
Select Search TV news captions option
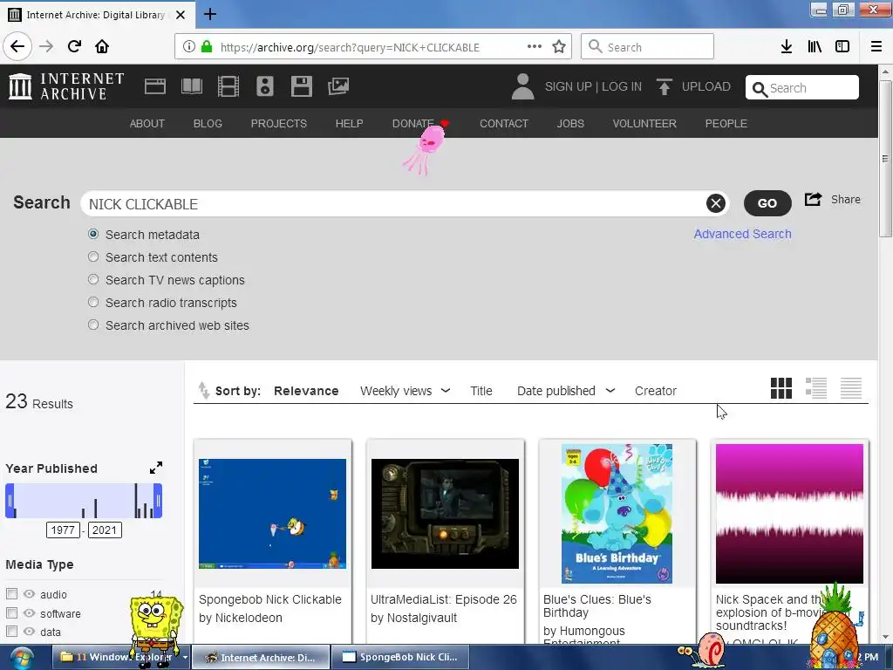point(93,279)
